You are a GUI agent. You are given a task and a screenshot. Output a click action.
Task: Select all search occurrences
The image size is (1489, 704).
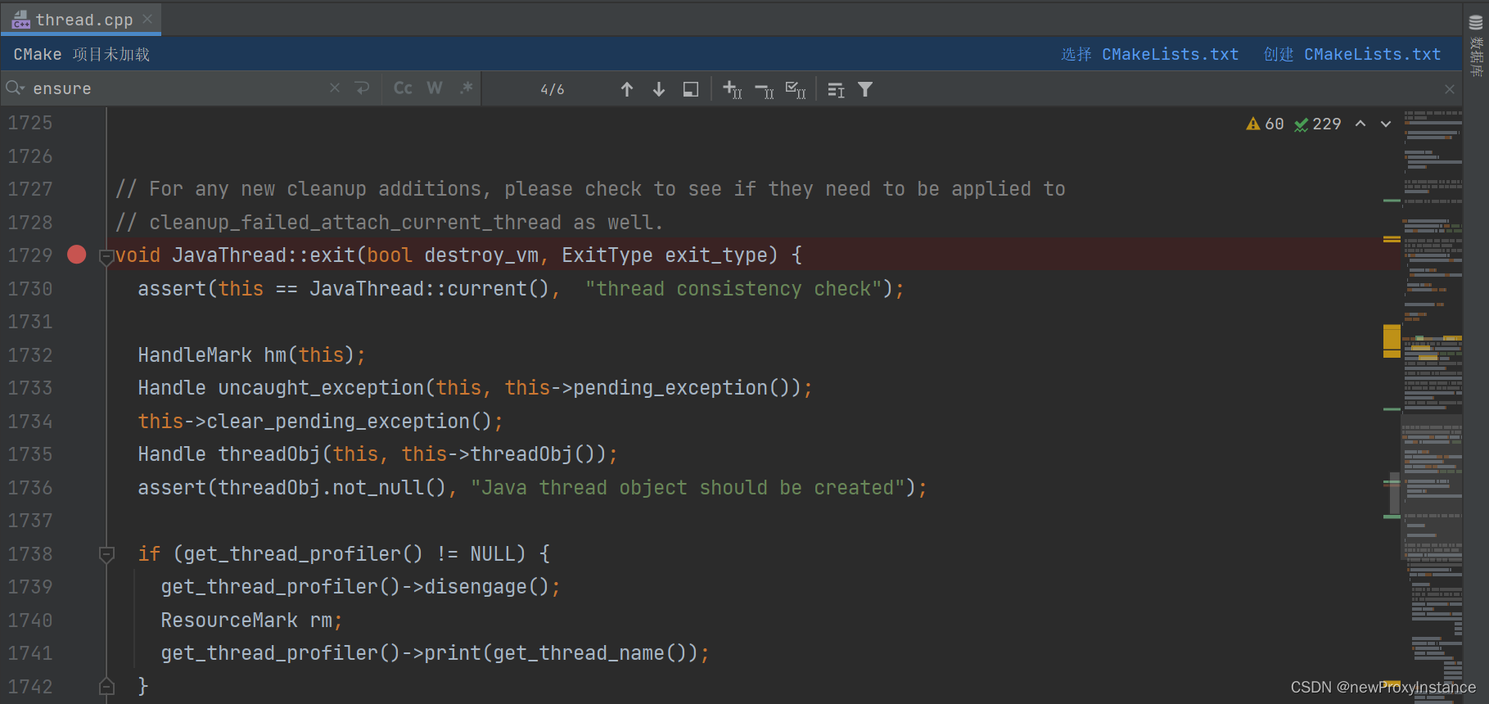click(796, 89)
